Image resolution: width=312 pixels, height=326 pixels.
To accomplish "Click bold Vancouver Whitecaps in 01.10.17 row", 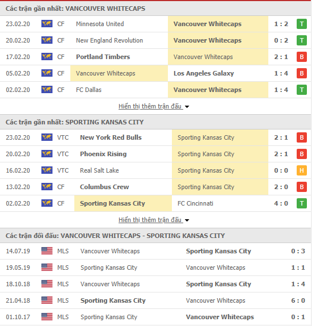I will (220, 317).
